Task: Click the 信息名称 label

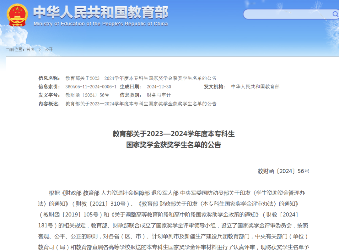Action: pos(49,78)
